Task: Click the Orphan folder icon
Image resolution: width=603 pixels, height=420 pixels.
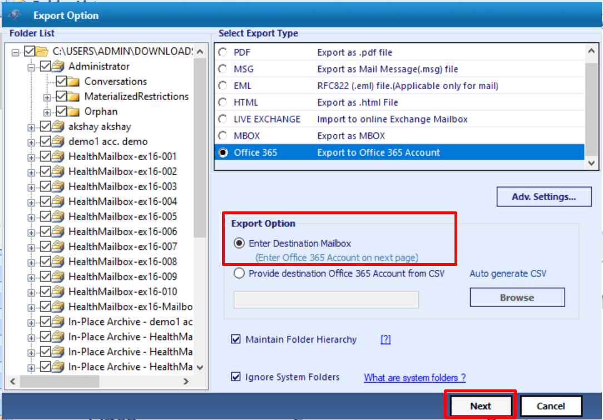Action: pos(73,112)
